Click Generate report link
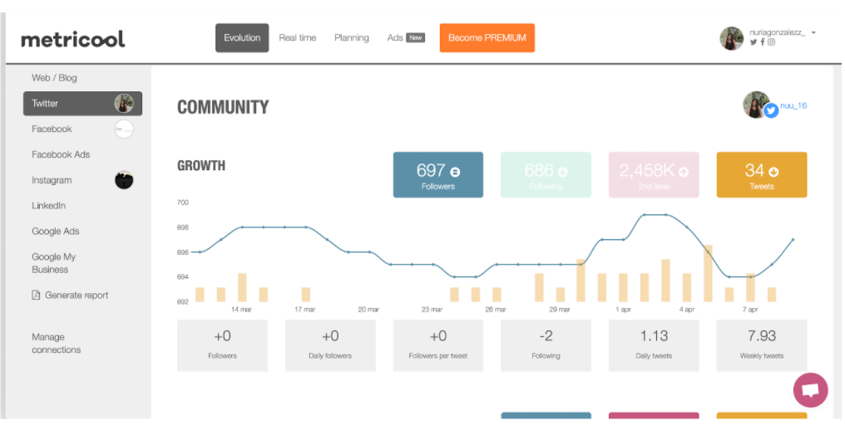 coord(77,295)
